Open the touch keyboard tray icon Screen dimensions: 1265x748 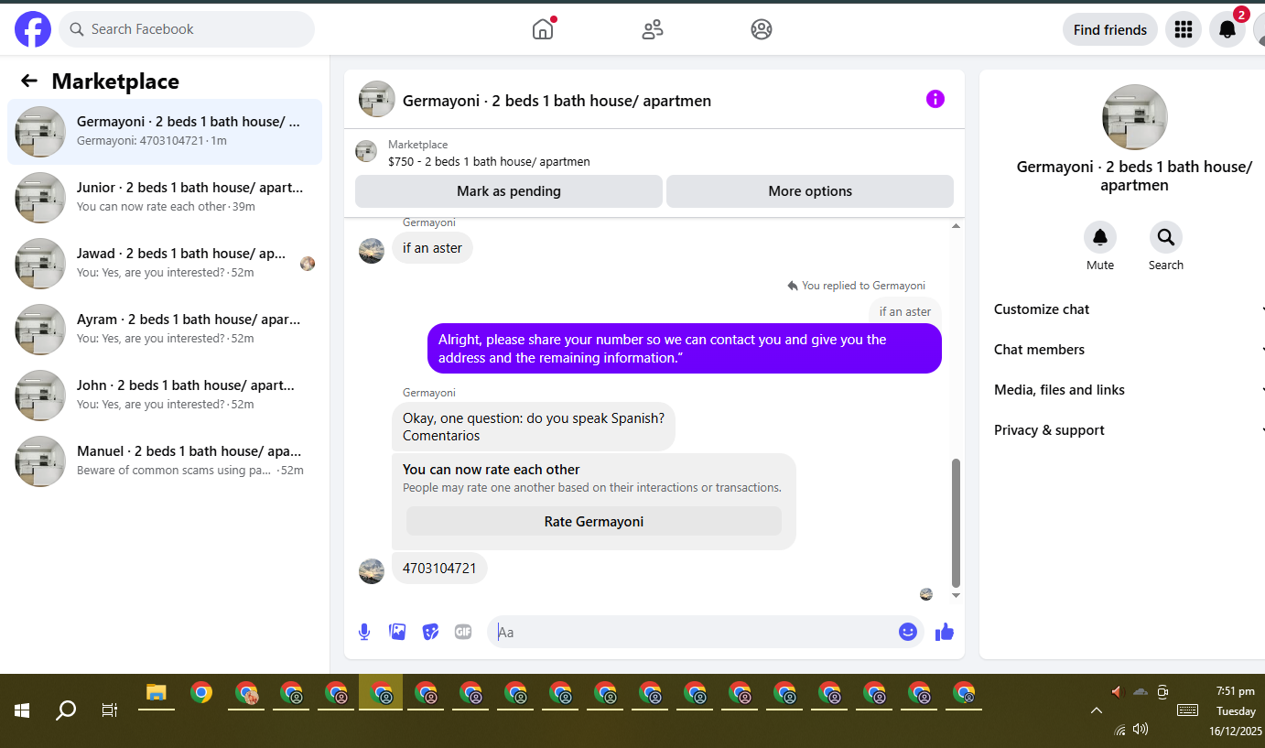tap(1187, 710)
